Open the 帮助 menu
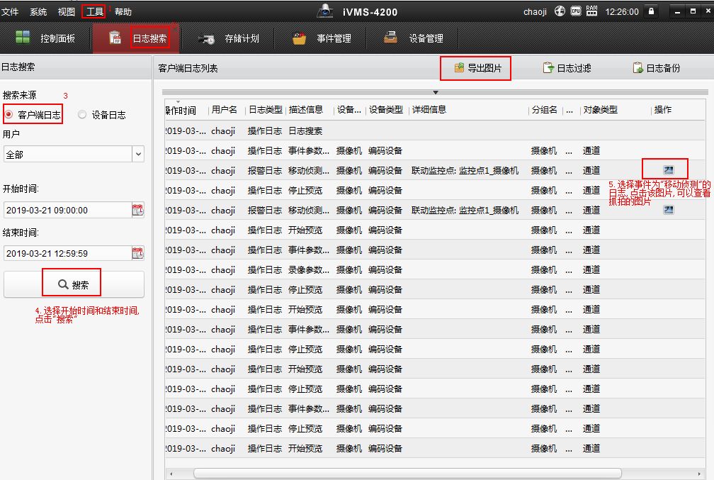This screenshot has width=714, height=480. (x=123, y=12)
